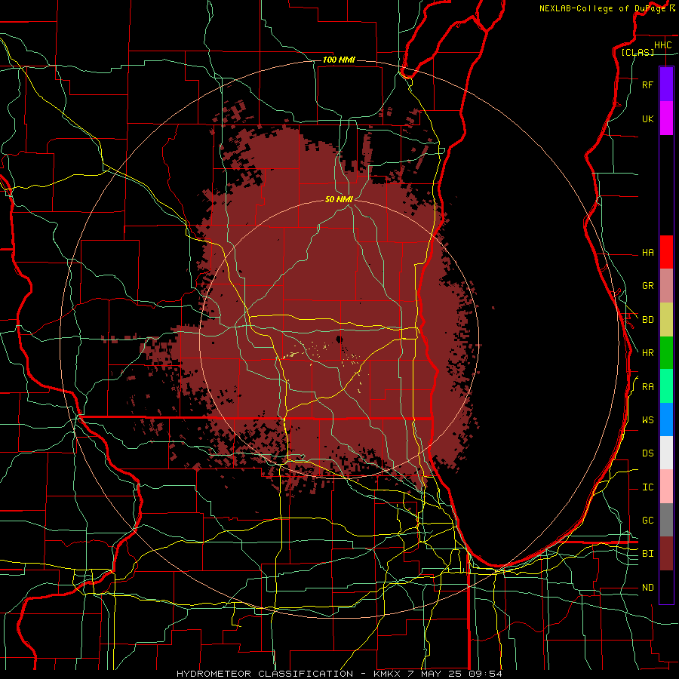This screenshot has width=679, height=679.
Task: Click the 'IC' legend label
Action: (x=647, y=487)
